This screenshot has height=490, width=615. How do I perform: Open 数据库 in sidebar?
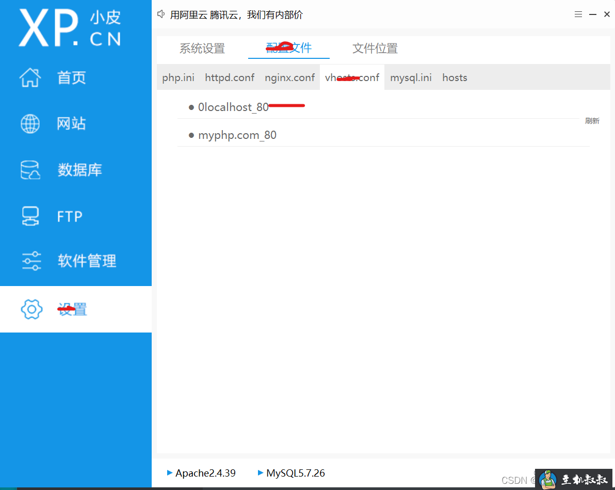(79, 170)
